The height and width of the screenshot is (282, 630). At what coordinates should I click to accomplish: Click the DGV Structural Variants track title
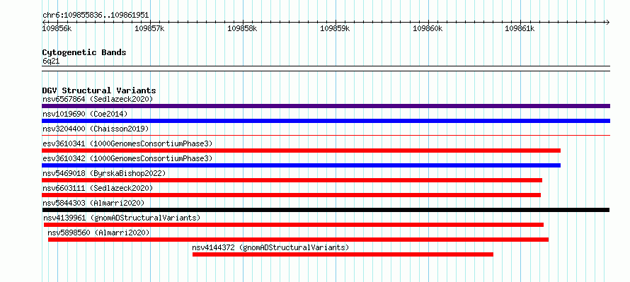(99, 90)
